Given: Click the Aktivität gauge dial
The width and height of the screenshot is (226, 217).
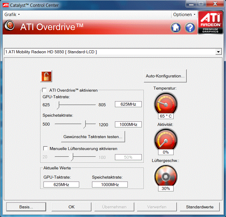Looking at the screenshot, I should (166, 140).
